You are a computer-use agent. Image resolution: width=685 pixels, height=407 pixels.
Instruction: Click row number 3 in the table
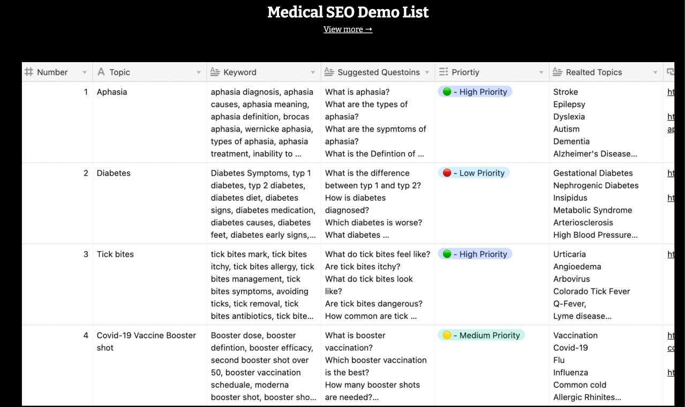pos(85,254)
